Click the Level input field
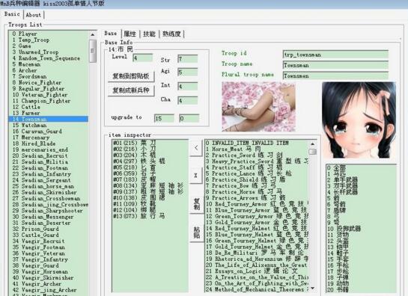This screenshot has height=296, width=408. 142,58
